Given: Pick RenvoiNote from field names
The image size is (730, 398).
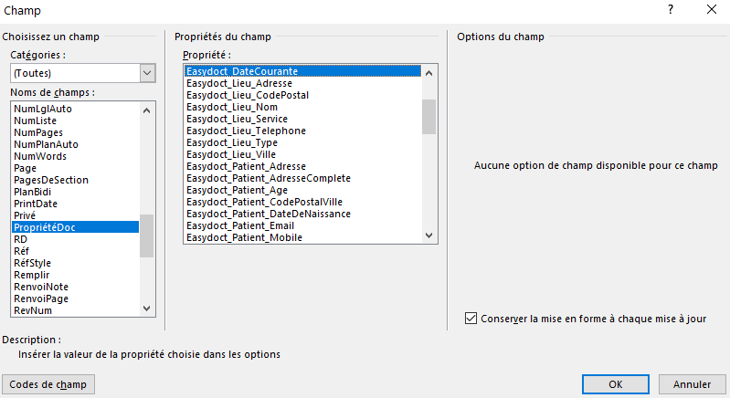Looking at the screenshot, I should tap(41, 287).
